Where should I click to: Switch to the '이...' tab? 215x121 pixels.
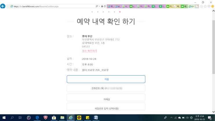[x=140, y=6]
